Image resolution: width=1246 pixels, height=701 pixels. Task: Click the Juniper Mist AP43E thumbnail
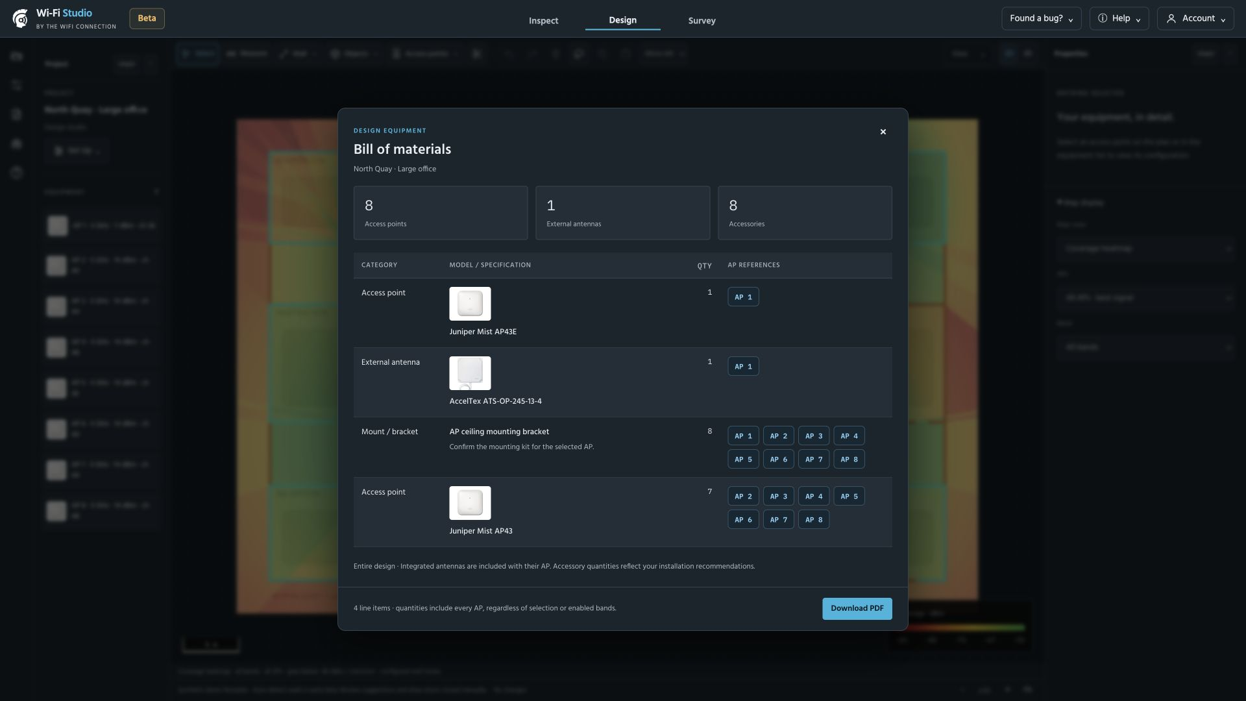tap(470, 304)
